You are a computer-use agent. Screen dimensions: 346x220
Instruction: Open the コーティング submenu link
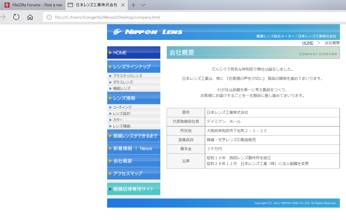click(x=134, y=107)
